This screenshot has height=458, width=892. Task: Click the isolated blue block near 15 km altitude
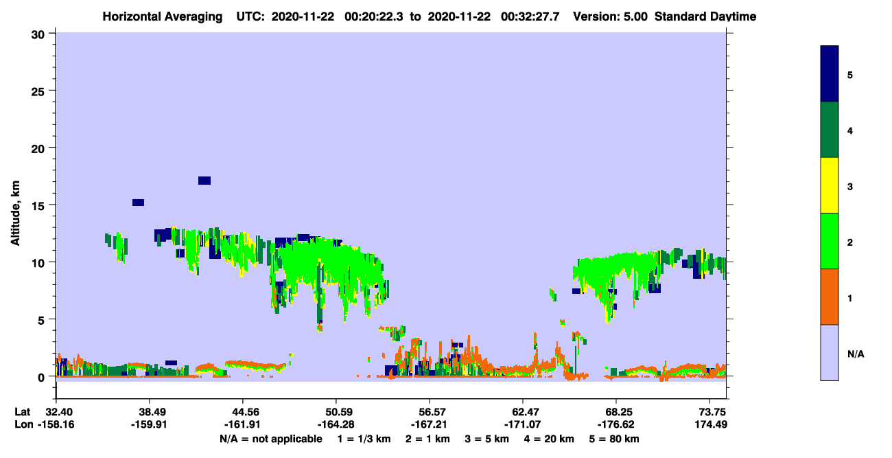pos(138,203)
